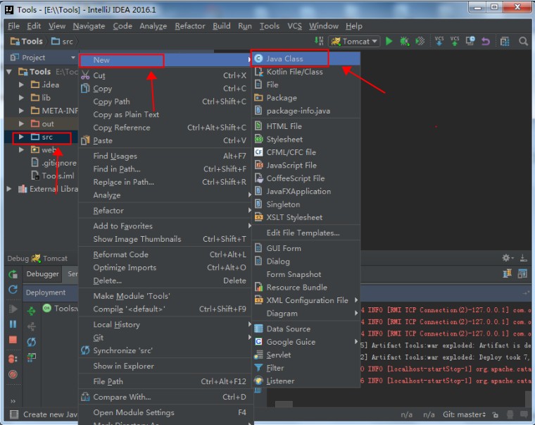
Task: Click the VCS Update Project icon
Action: click(439, 41)
